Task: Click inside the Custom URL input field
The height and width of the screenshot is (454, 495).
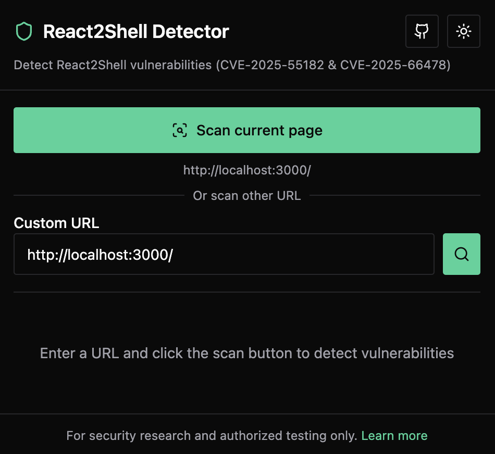Action: pos(224,254)
